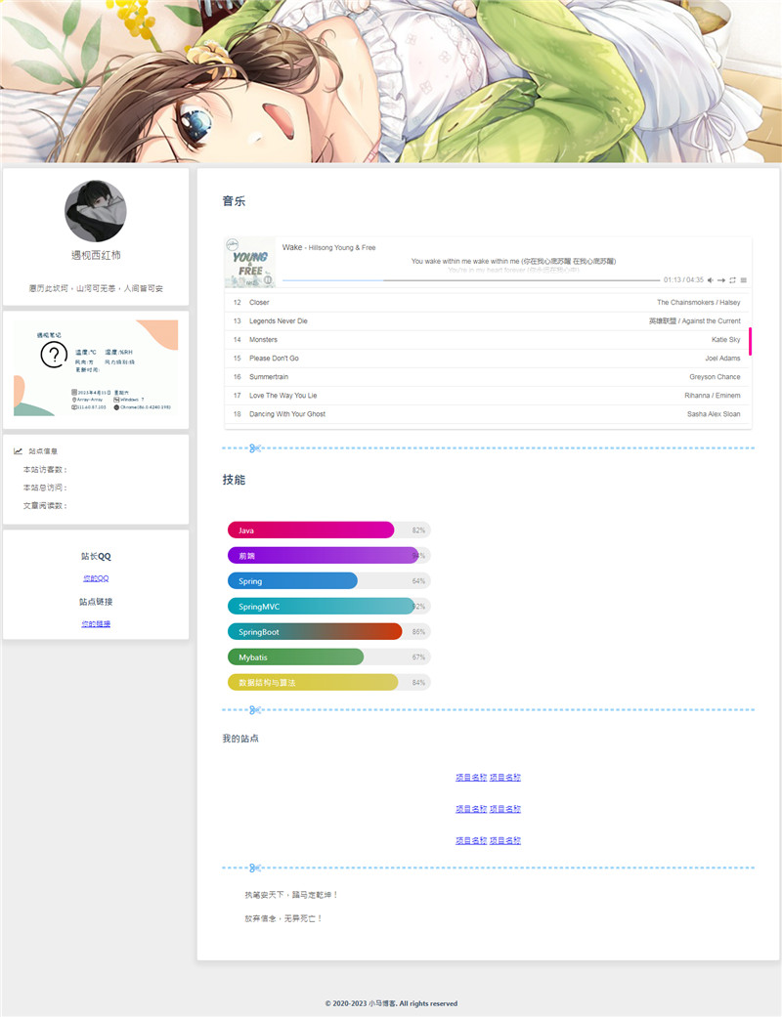This screenshot has height=1017, width=782.
Task: Toggle the loop mode icon
Action: 732,280
